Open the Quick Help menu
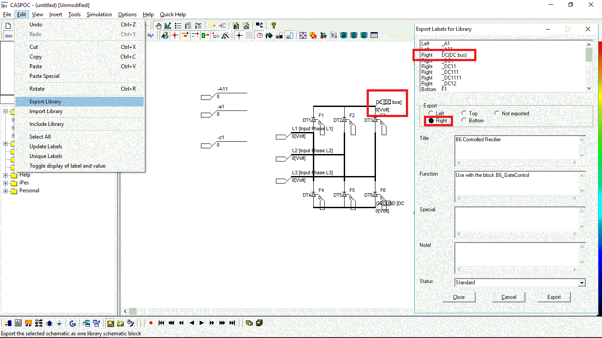 pos(173,15)
